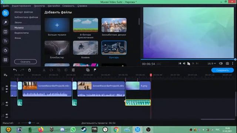
Task: Toggle link on second audio track
Action: coord(7,117)
